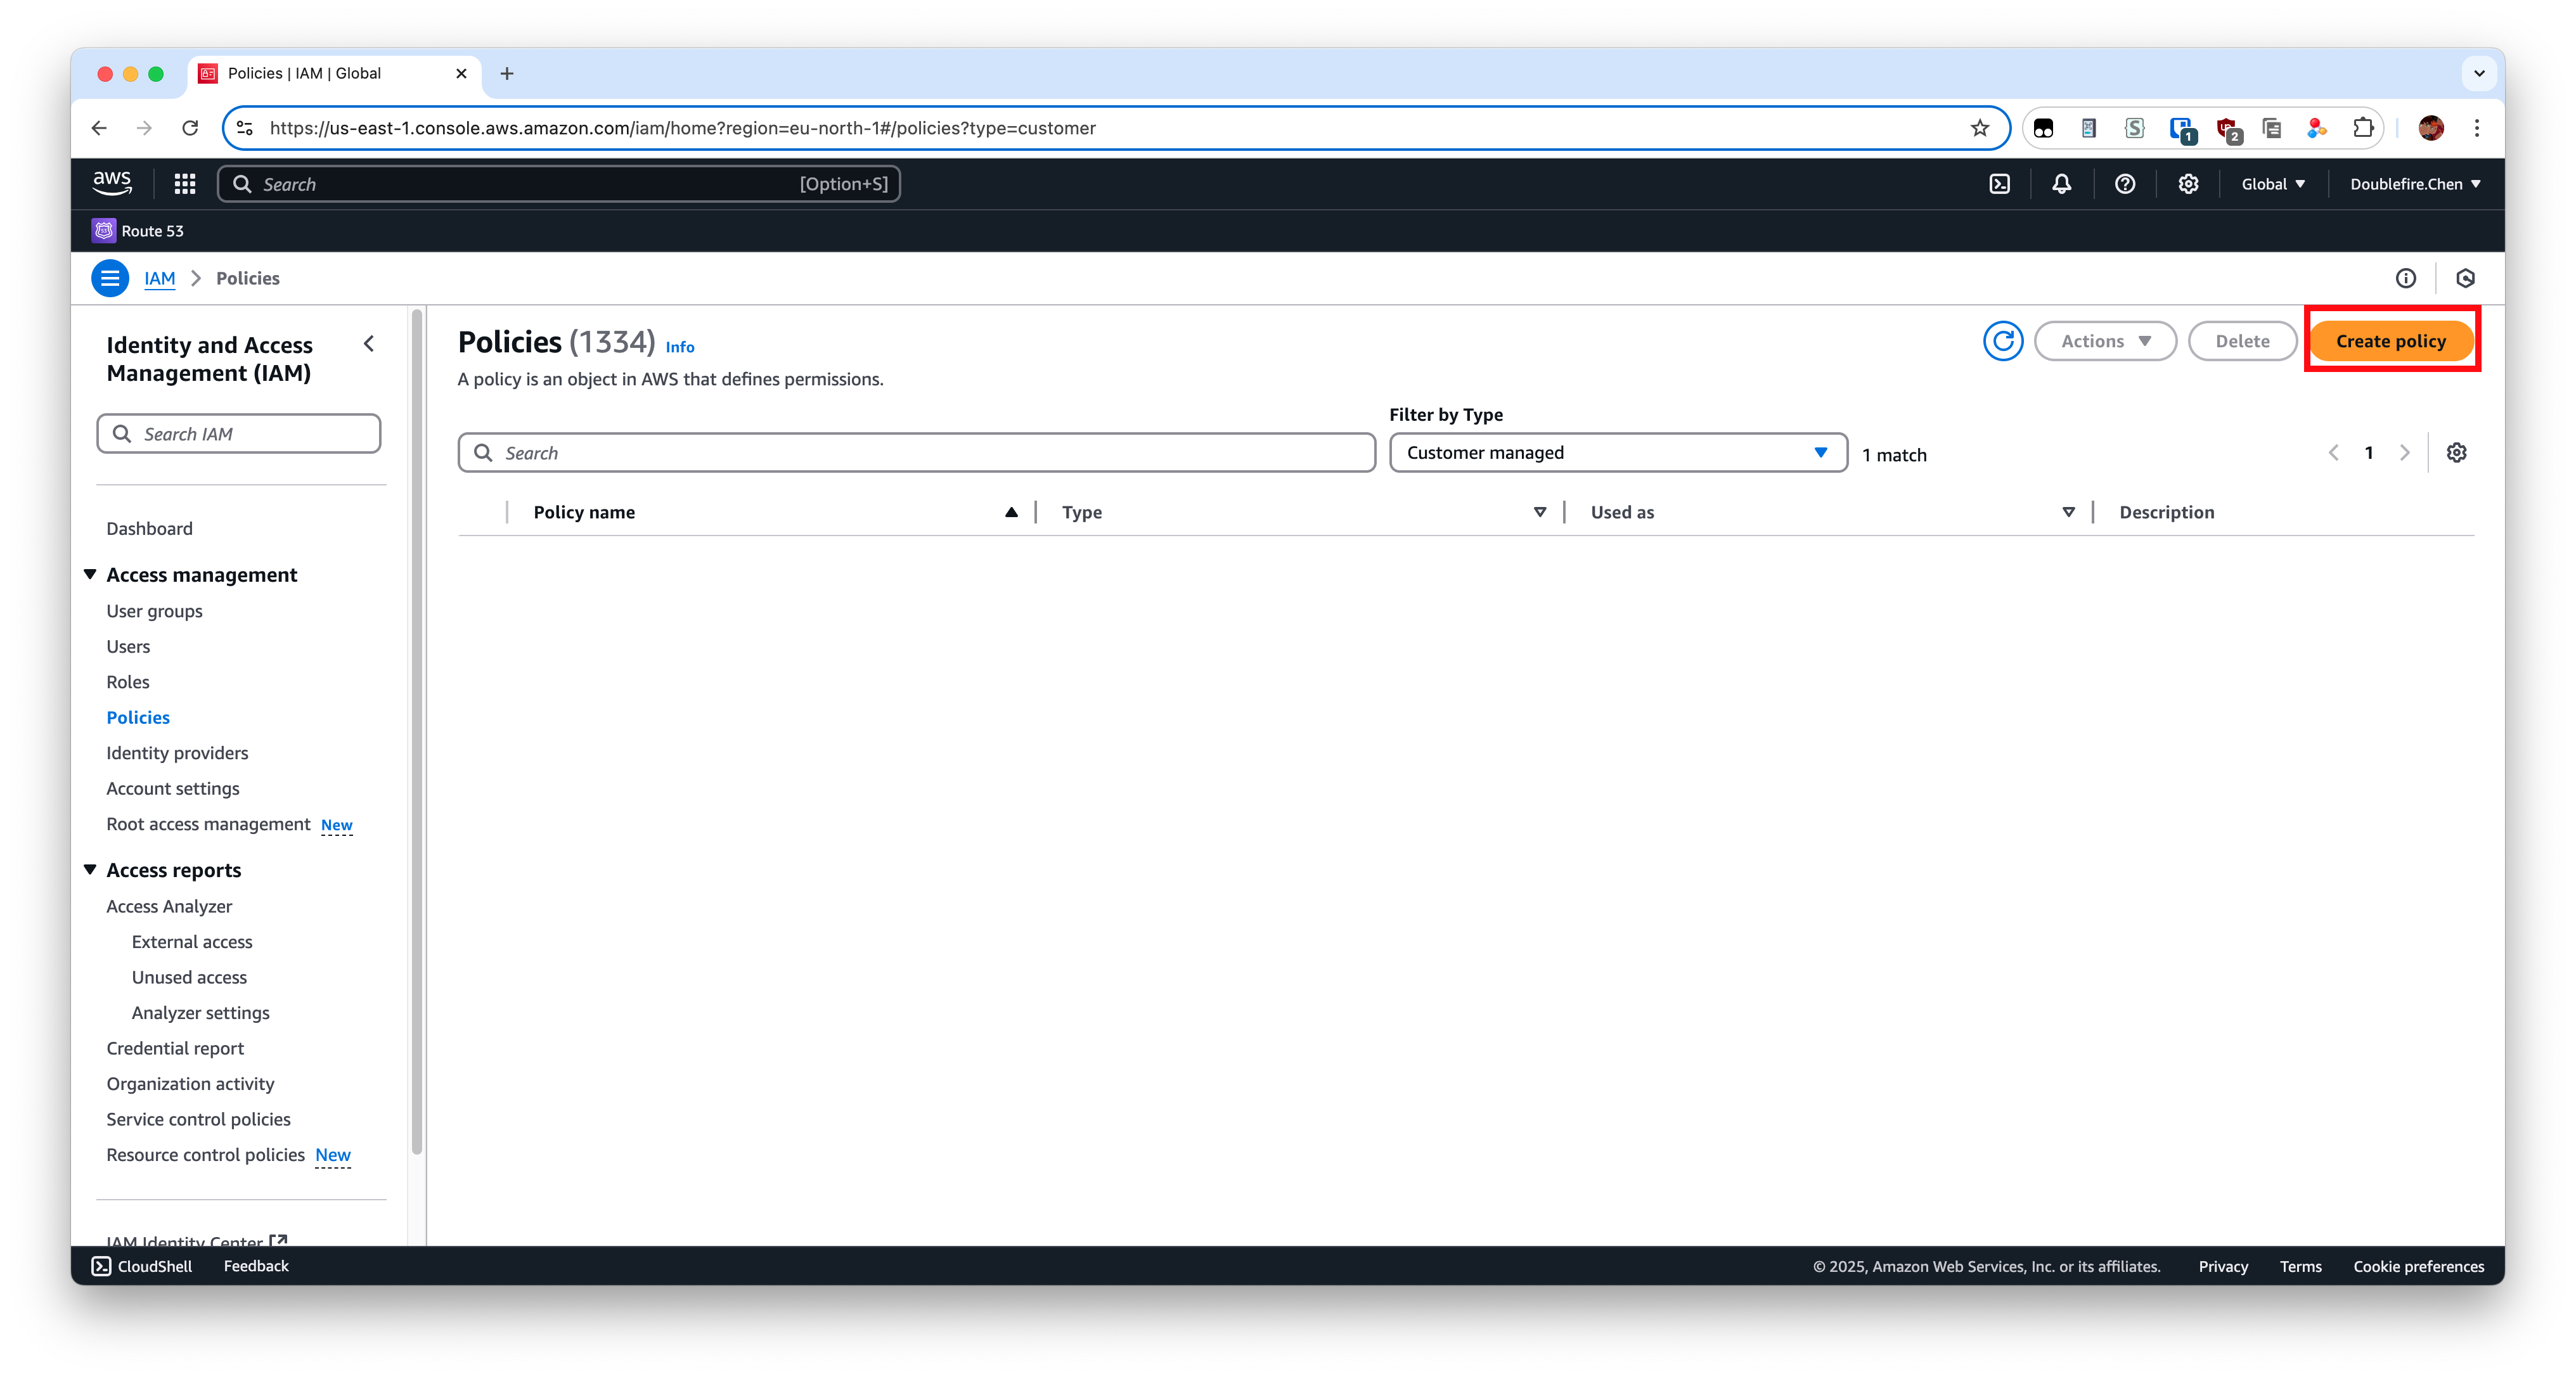Image resolution: width=2576 pixels, height=1379 pixels.
Task: Focus the policies Search field
Action: click(916, 453)
